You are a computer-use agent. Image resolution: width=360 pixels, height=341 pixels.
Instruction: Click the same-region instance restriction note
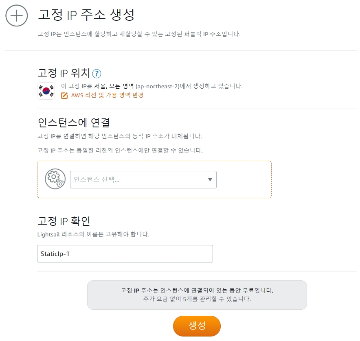120,150
